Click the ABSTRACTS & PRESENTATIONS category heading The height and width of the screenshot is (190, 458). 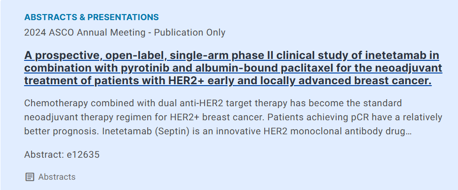point(91,17)
